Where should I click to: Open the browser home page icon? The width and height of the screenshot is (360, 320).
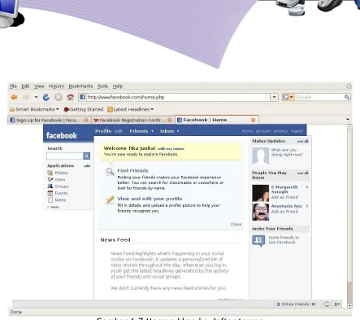tap(71, 97)
